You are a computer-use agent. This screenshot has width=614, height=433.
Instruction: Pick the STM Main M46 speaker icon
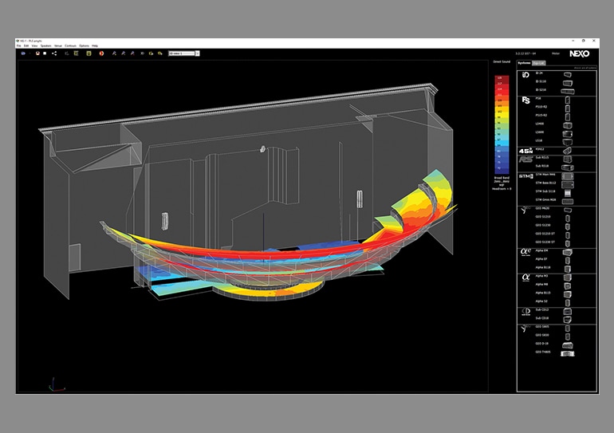[x=568, y=175]
